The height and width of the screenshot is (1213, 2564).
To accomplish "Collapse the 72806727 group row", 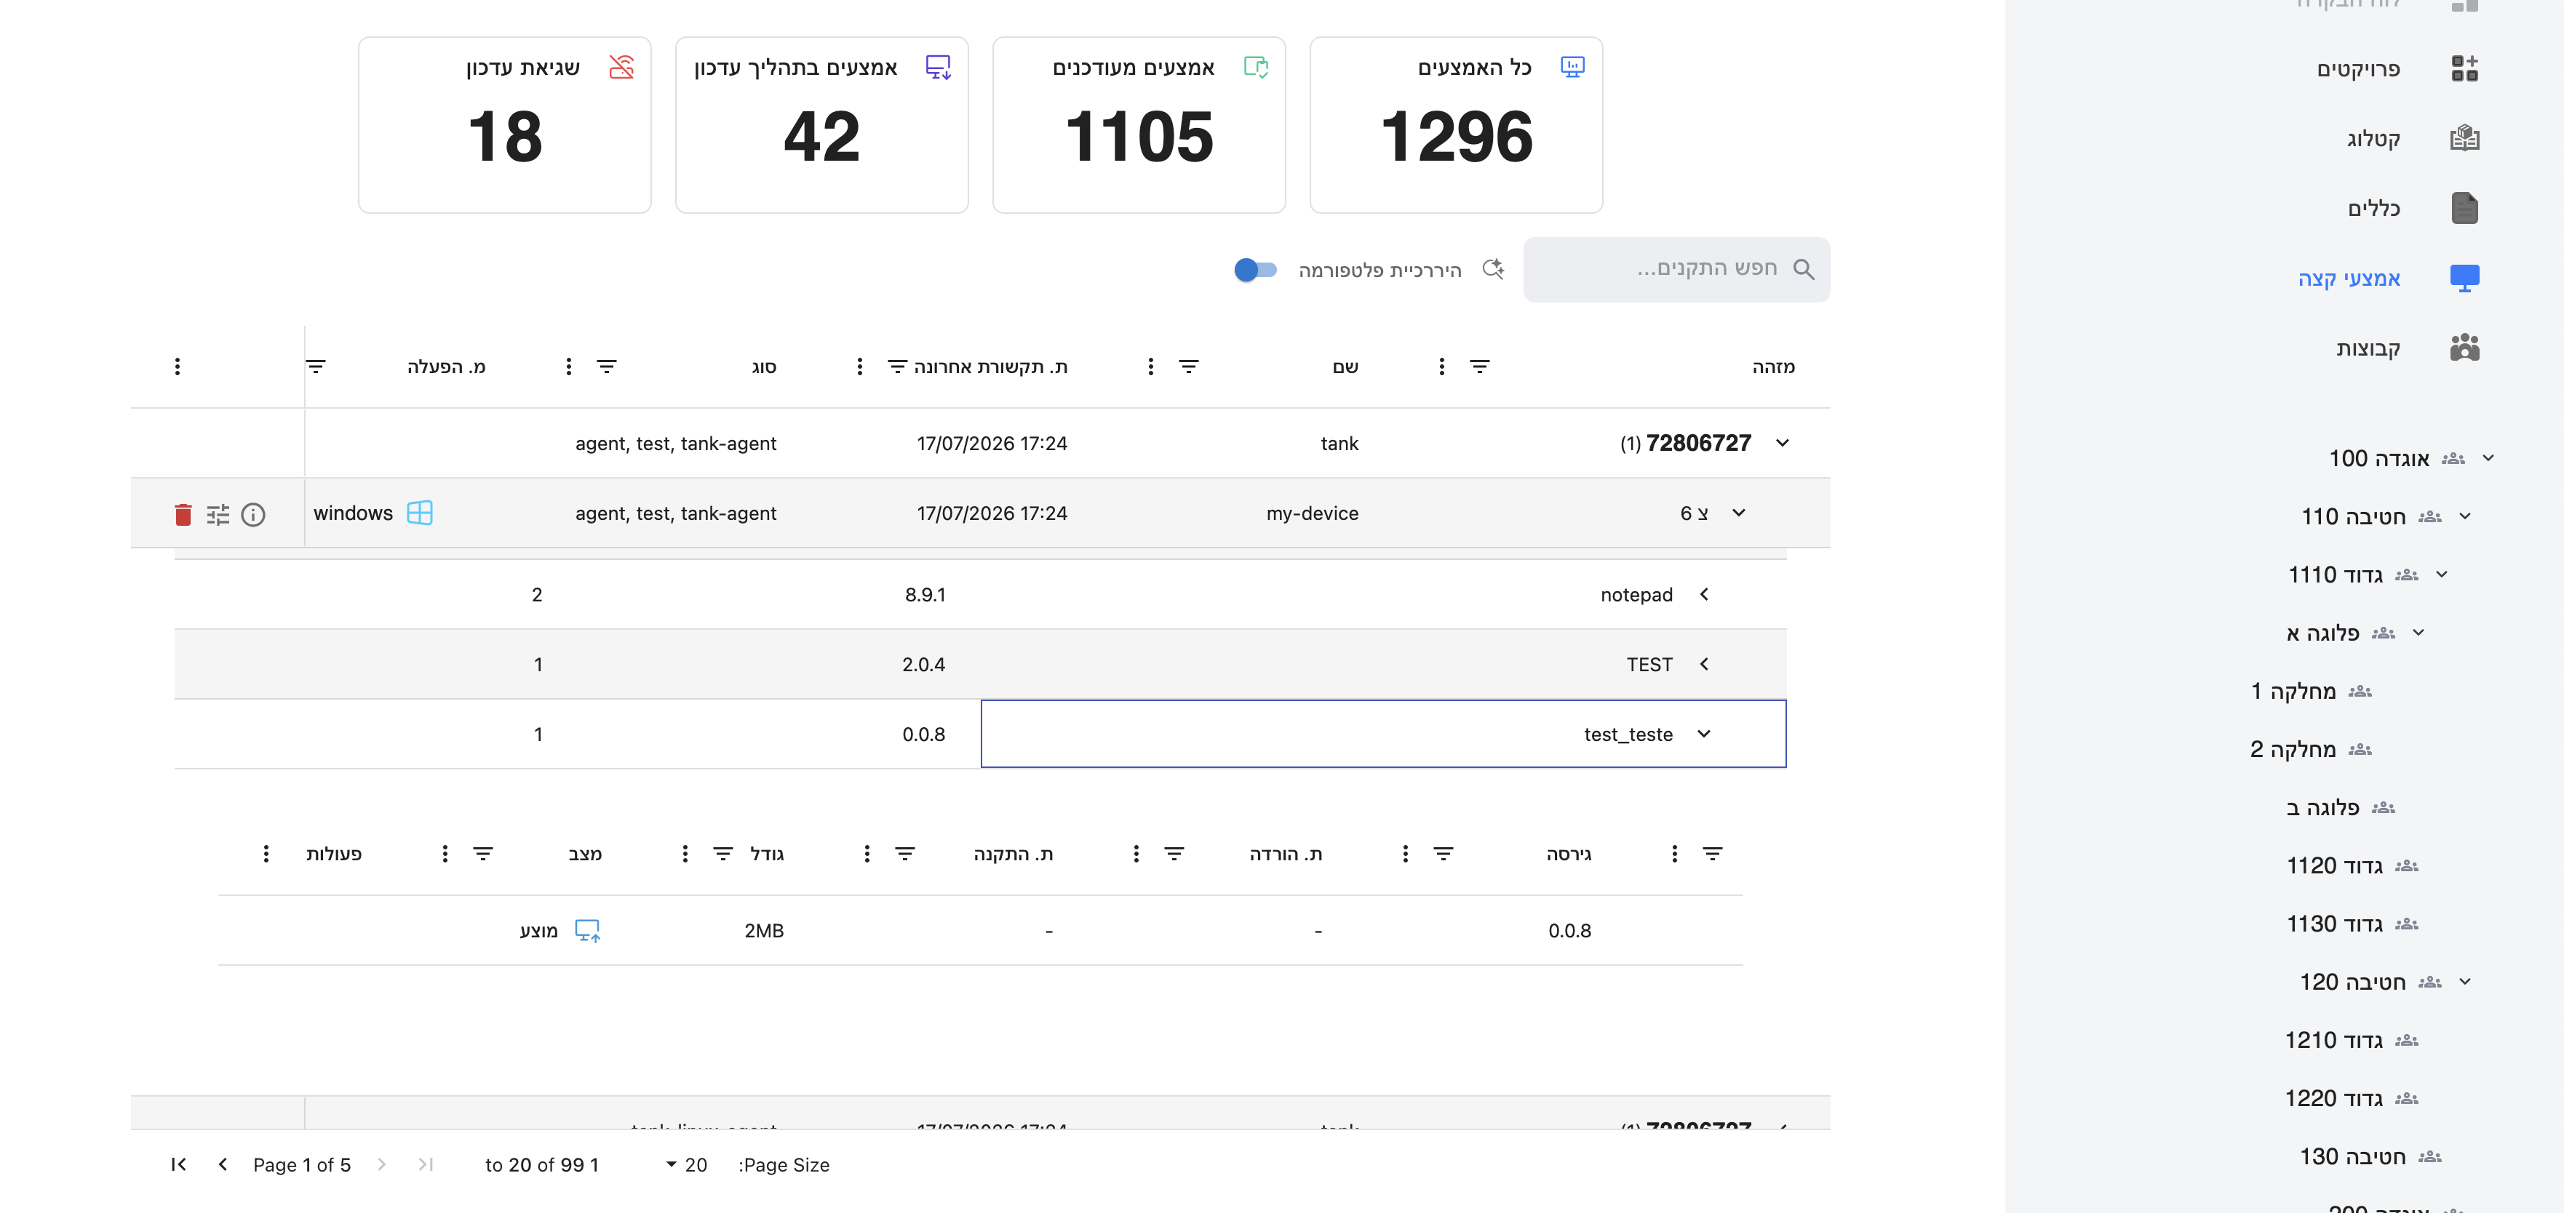I will tap(1783, 444).
